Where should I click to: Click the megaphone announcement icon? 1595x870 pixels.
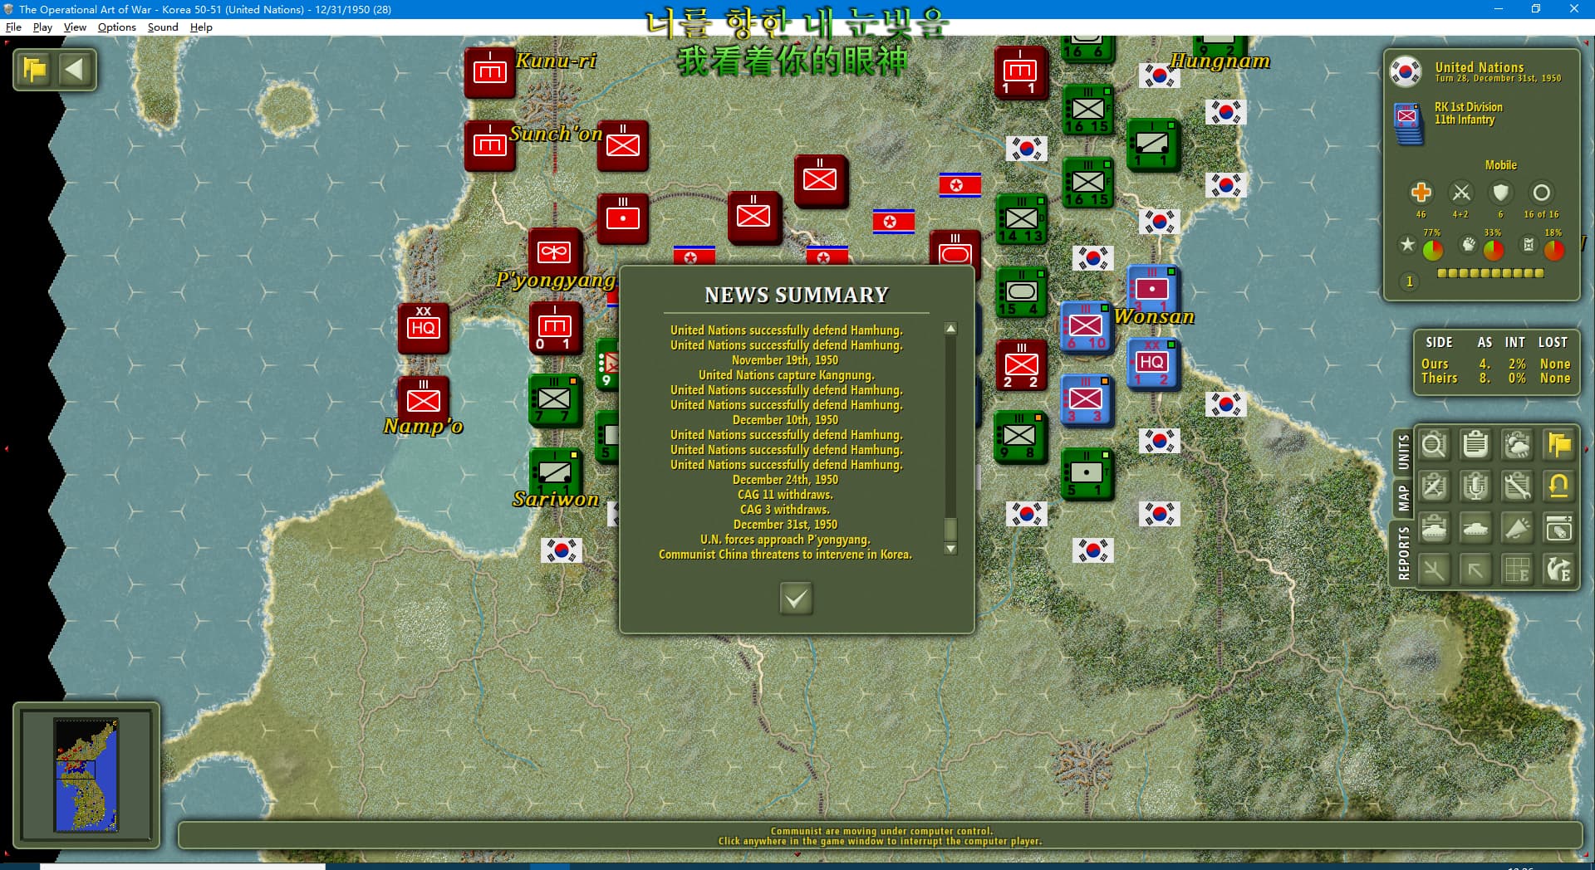pyautogui.click(x=1517, y=528)
